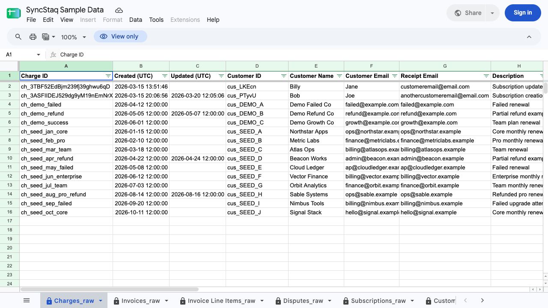Screen dimensions: 548x308
Task: Open the Customer Email column filter icon
Action: coord(395,76)
